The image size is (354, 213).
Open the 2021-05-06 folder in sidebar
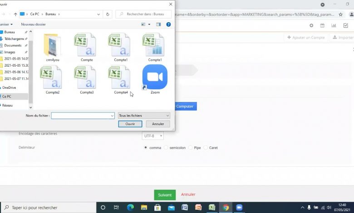tap(16, 72)
